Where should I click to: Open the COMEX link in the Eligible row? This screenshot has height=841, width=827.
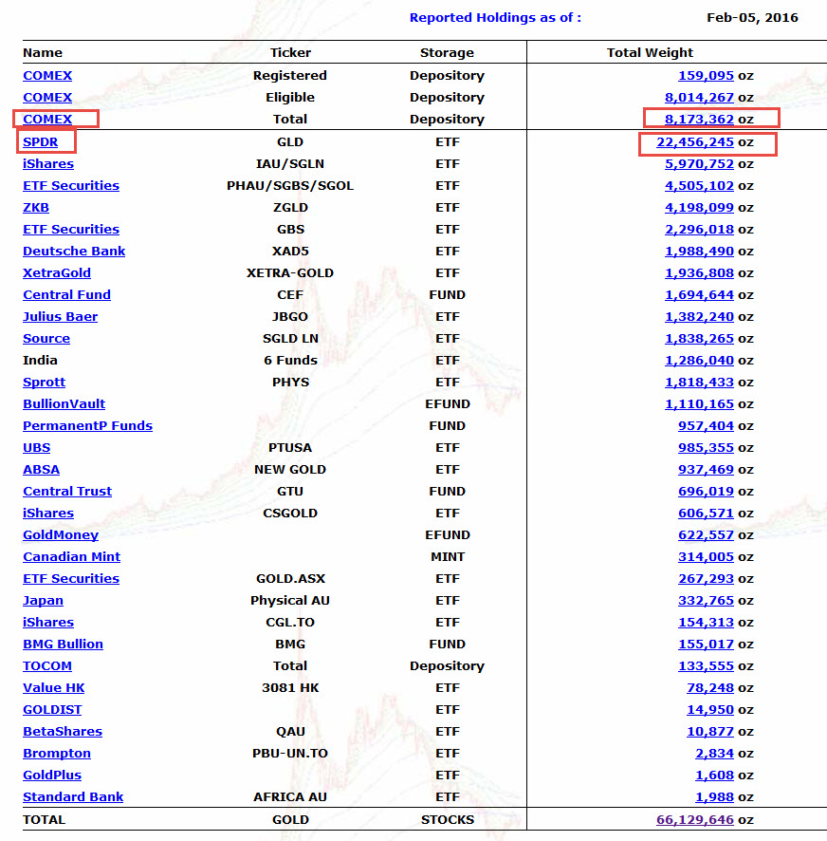pos(47,98)
